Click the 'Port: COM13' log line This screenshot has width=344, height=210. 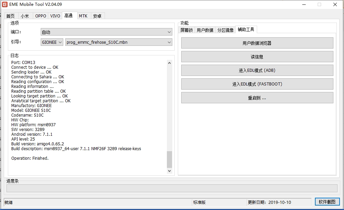click(23, 63)
